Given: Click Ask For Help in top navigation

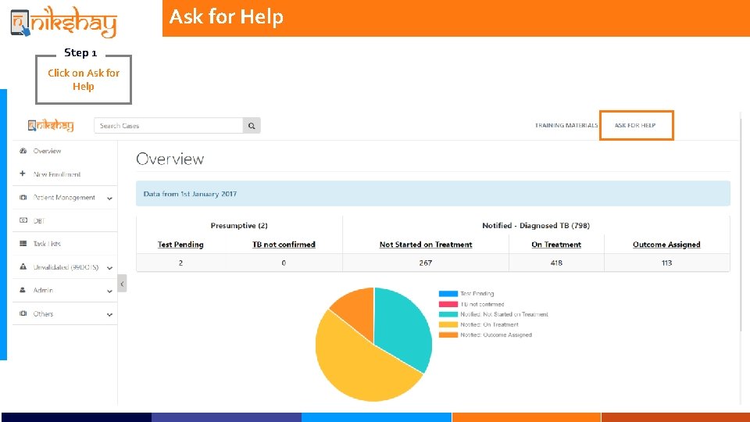Looking at the screenshot, I should 634,125.
